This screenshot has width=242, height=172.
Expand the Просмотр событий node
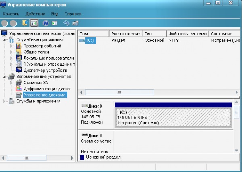click(11, 46)
